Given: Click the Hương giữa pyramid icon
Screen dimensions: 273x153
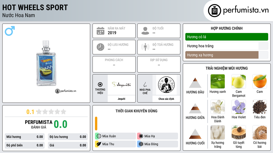Looking at the screenshot, I should (195, 108).
